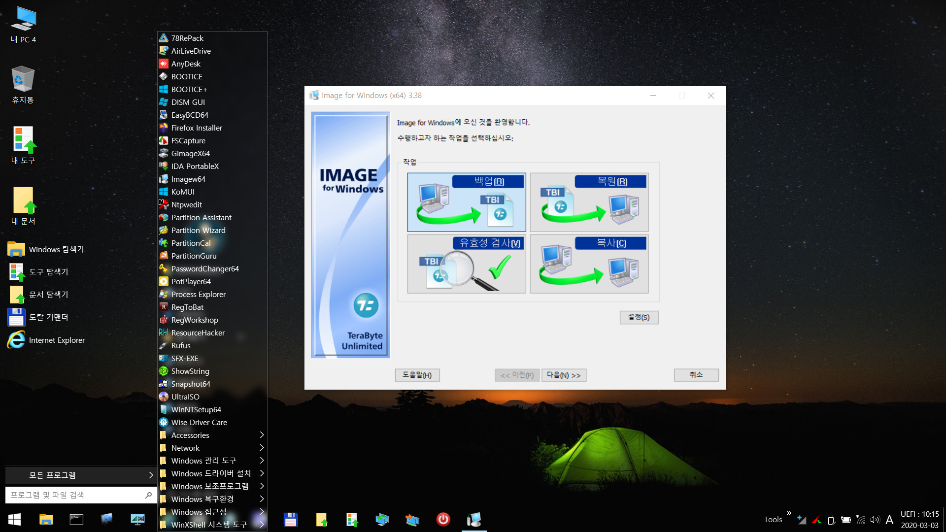This screenshot has width=946, height=532.
Task: Click the program and file search field
Action: click(x=81, y=495)
